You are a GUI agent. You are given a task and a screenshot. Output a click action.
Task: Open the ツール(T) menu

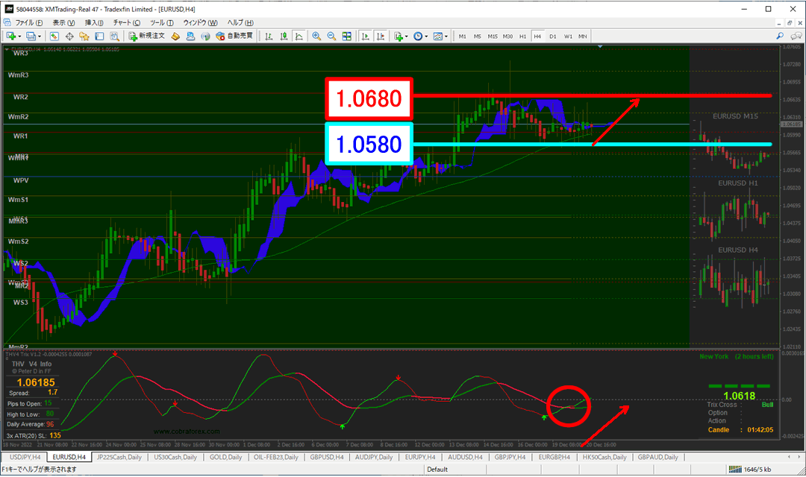coord(161,22)
